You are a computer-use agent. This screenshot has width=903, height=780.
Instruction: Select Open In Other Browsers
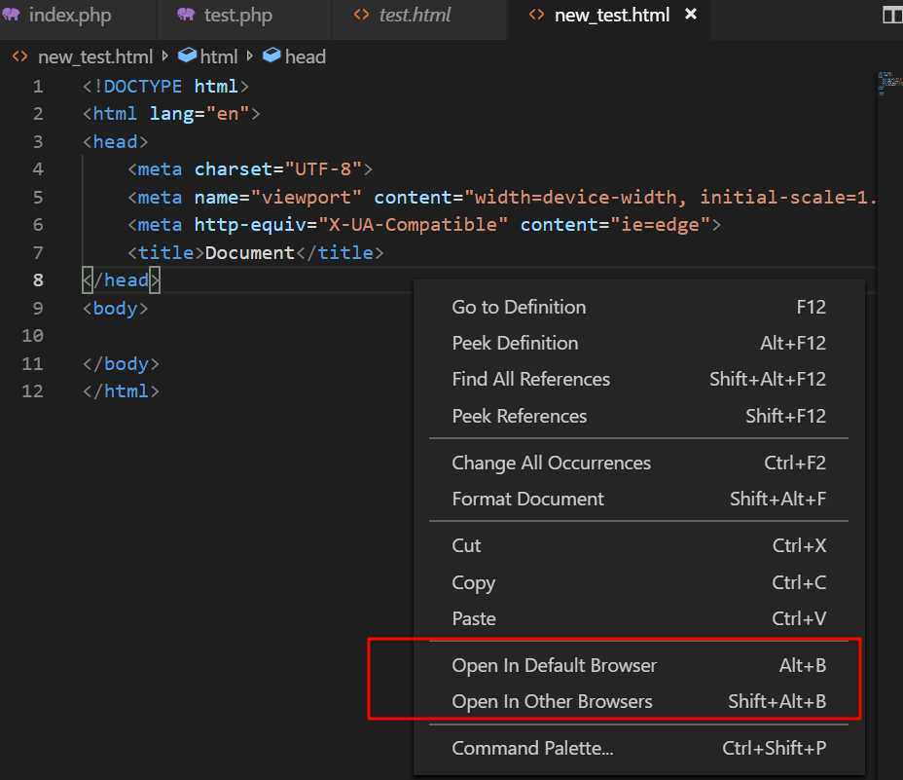638,701
